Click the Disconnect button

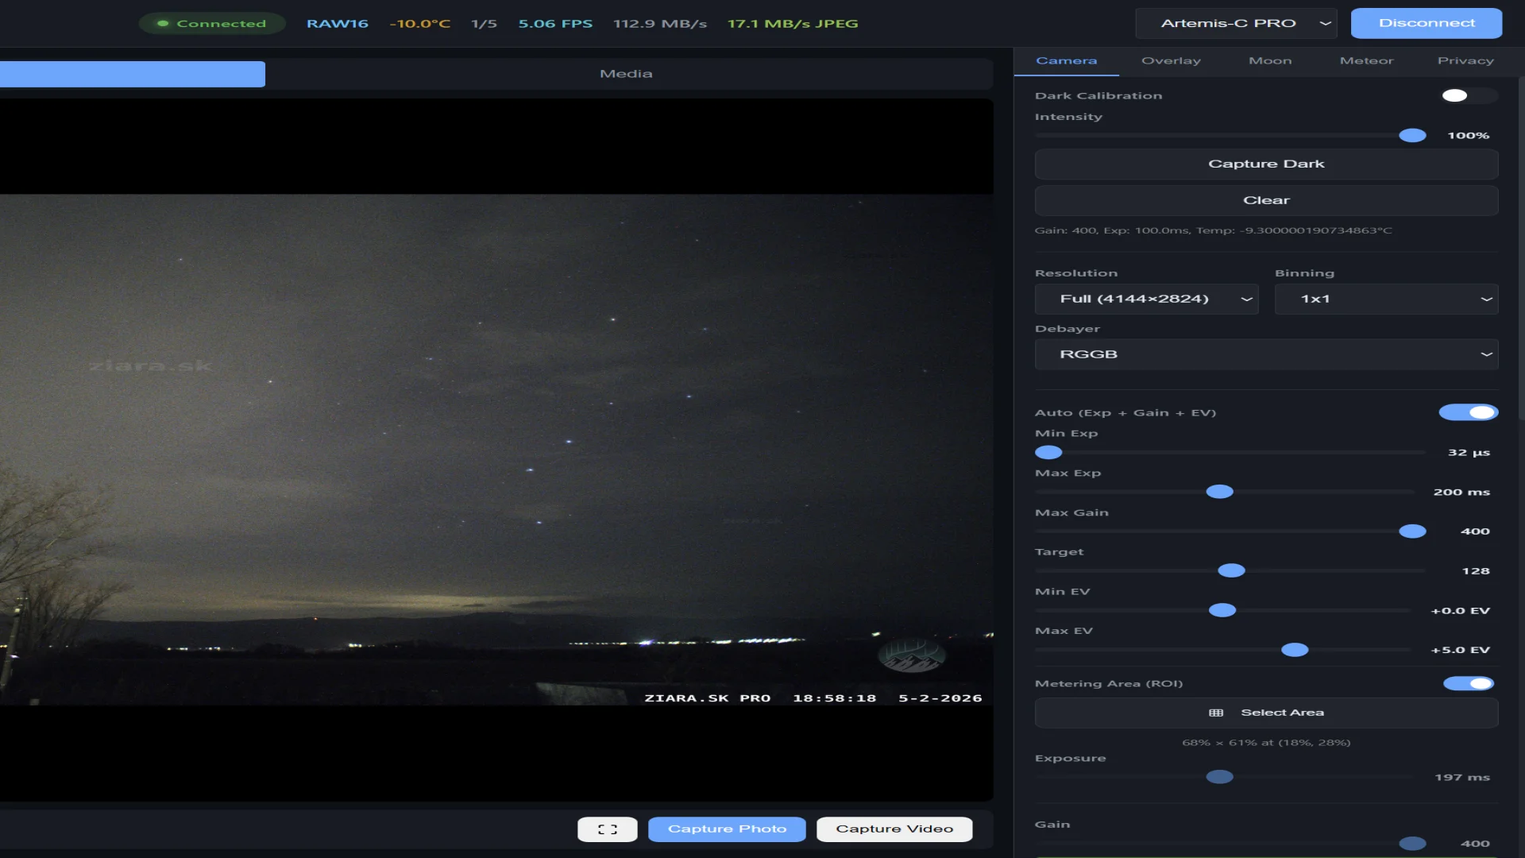click(1426, 23)
